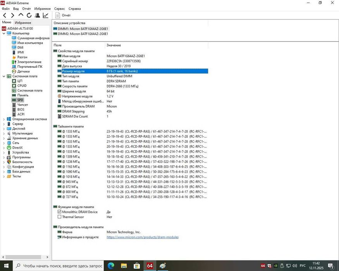
Task: Open the user manage icon in toolbar
Action: click(x=38, y=15)
